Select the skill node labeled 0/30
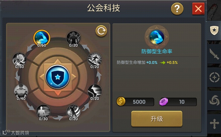Screen dimensions: 221x137 tap(43, 112)
